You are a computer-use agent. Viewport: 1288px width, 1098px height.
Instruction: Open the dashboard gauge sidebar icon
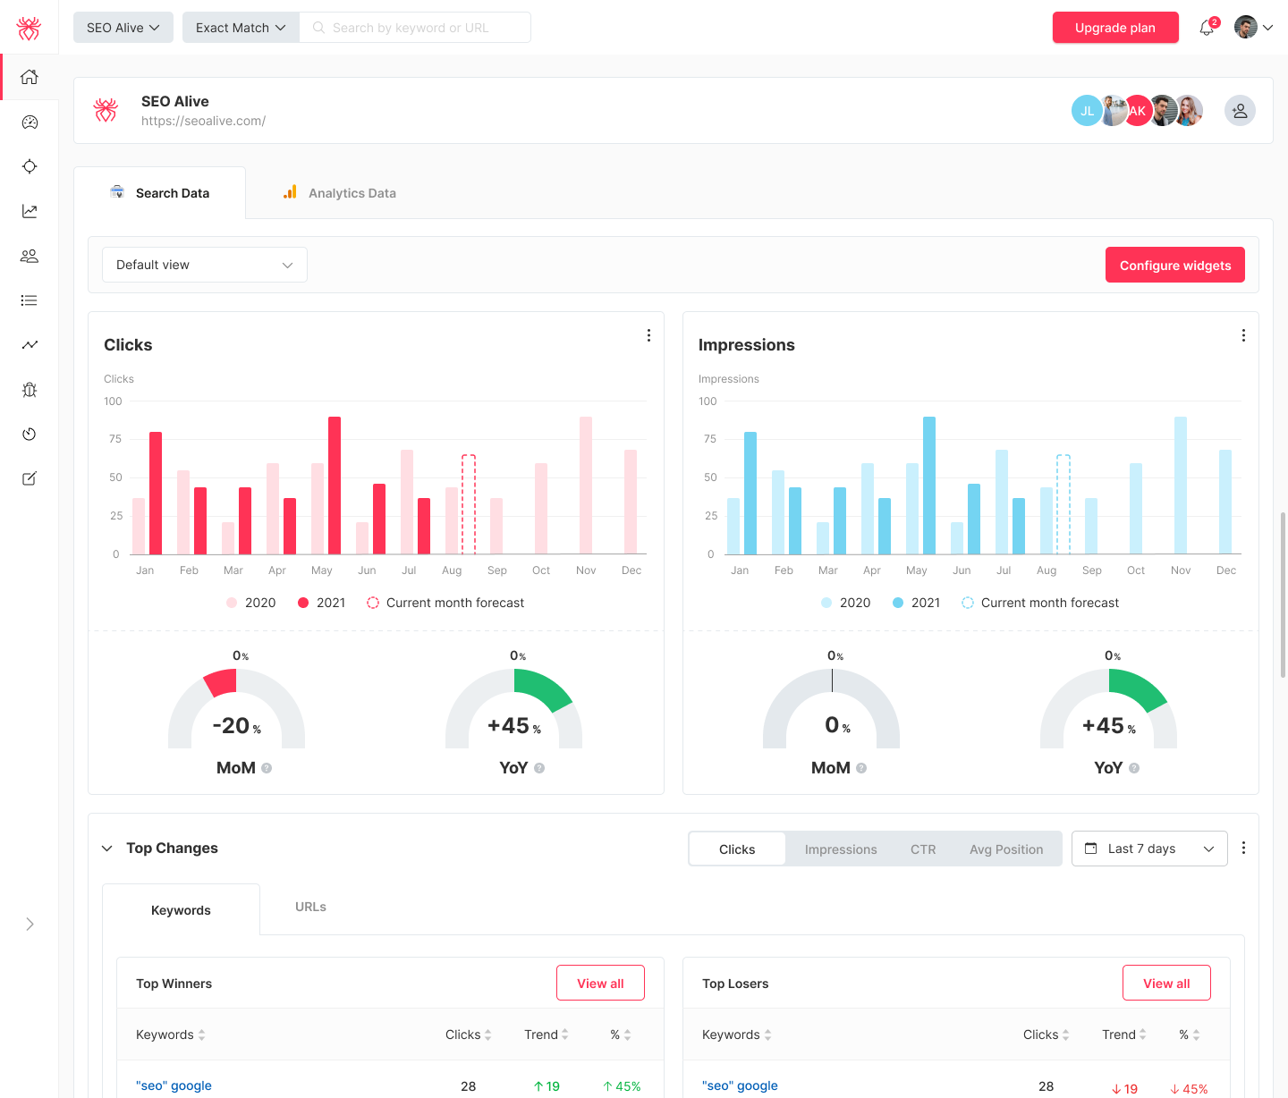[30, 122]
